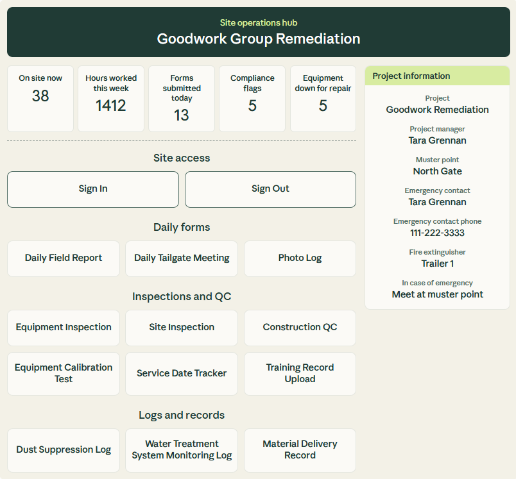Click Tara Grennan under Project manager
Screen dimensions: 516x479
tap(437, 140)
